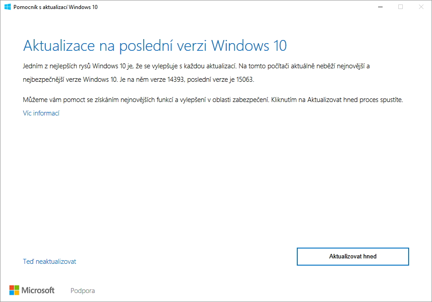
Task: Click "Windows 10" in the blue heading
Action: pos(248,46)
